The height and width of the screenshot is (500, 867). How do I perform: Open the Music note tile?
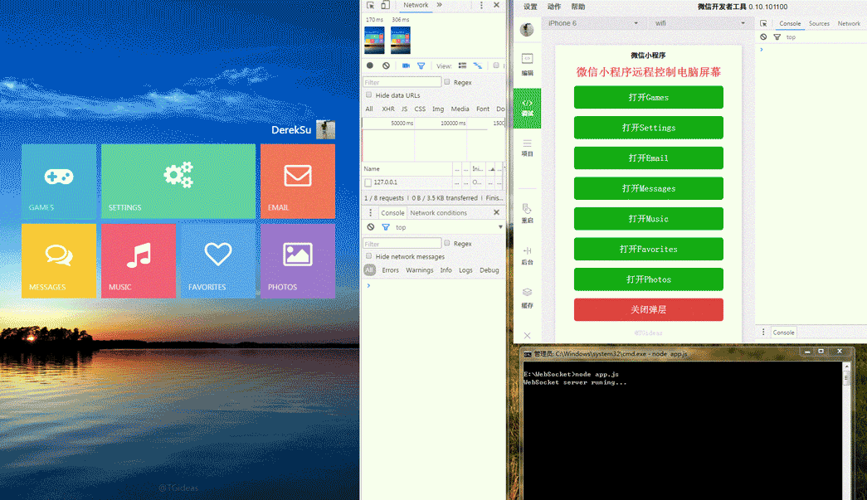138,260
